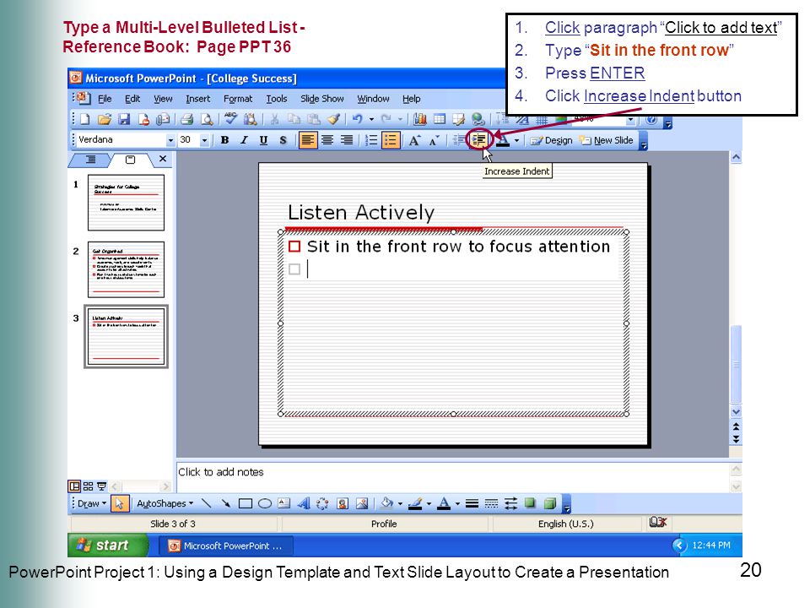Viewport: 810px width, 608px height.
Task: Toggle Underline formatting
Action: click(263, 140)
